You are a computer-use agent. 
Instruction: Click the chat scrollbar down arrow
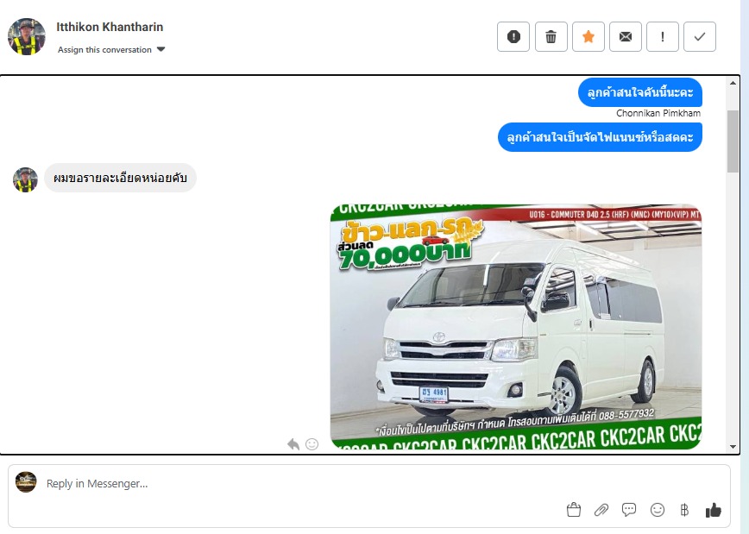733,447
